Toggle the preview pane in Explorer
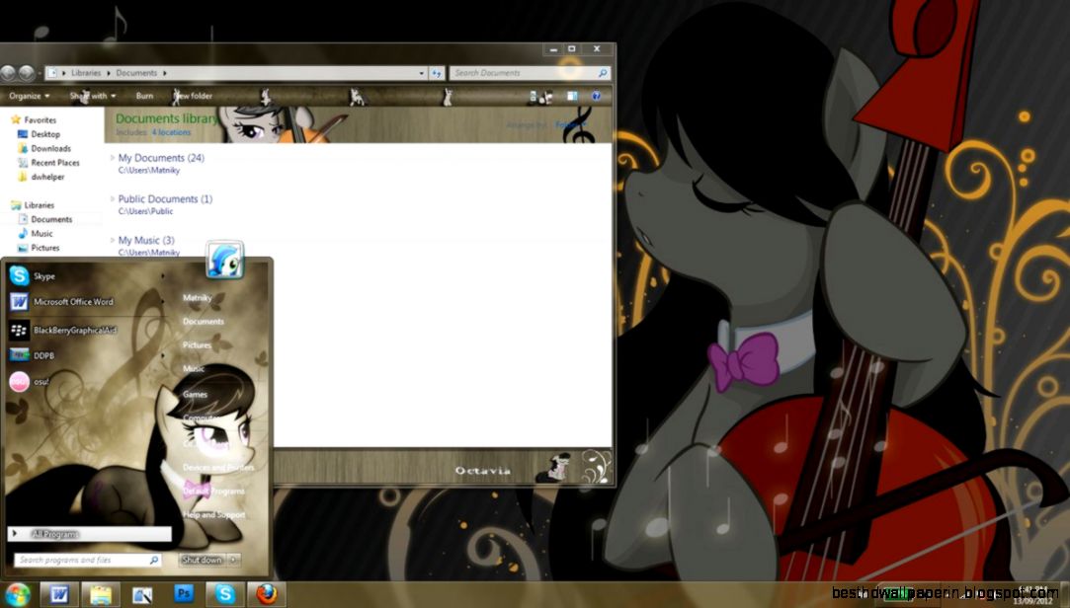Screen dimensions: 1070x608 click(x=571, y=96)
